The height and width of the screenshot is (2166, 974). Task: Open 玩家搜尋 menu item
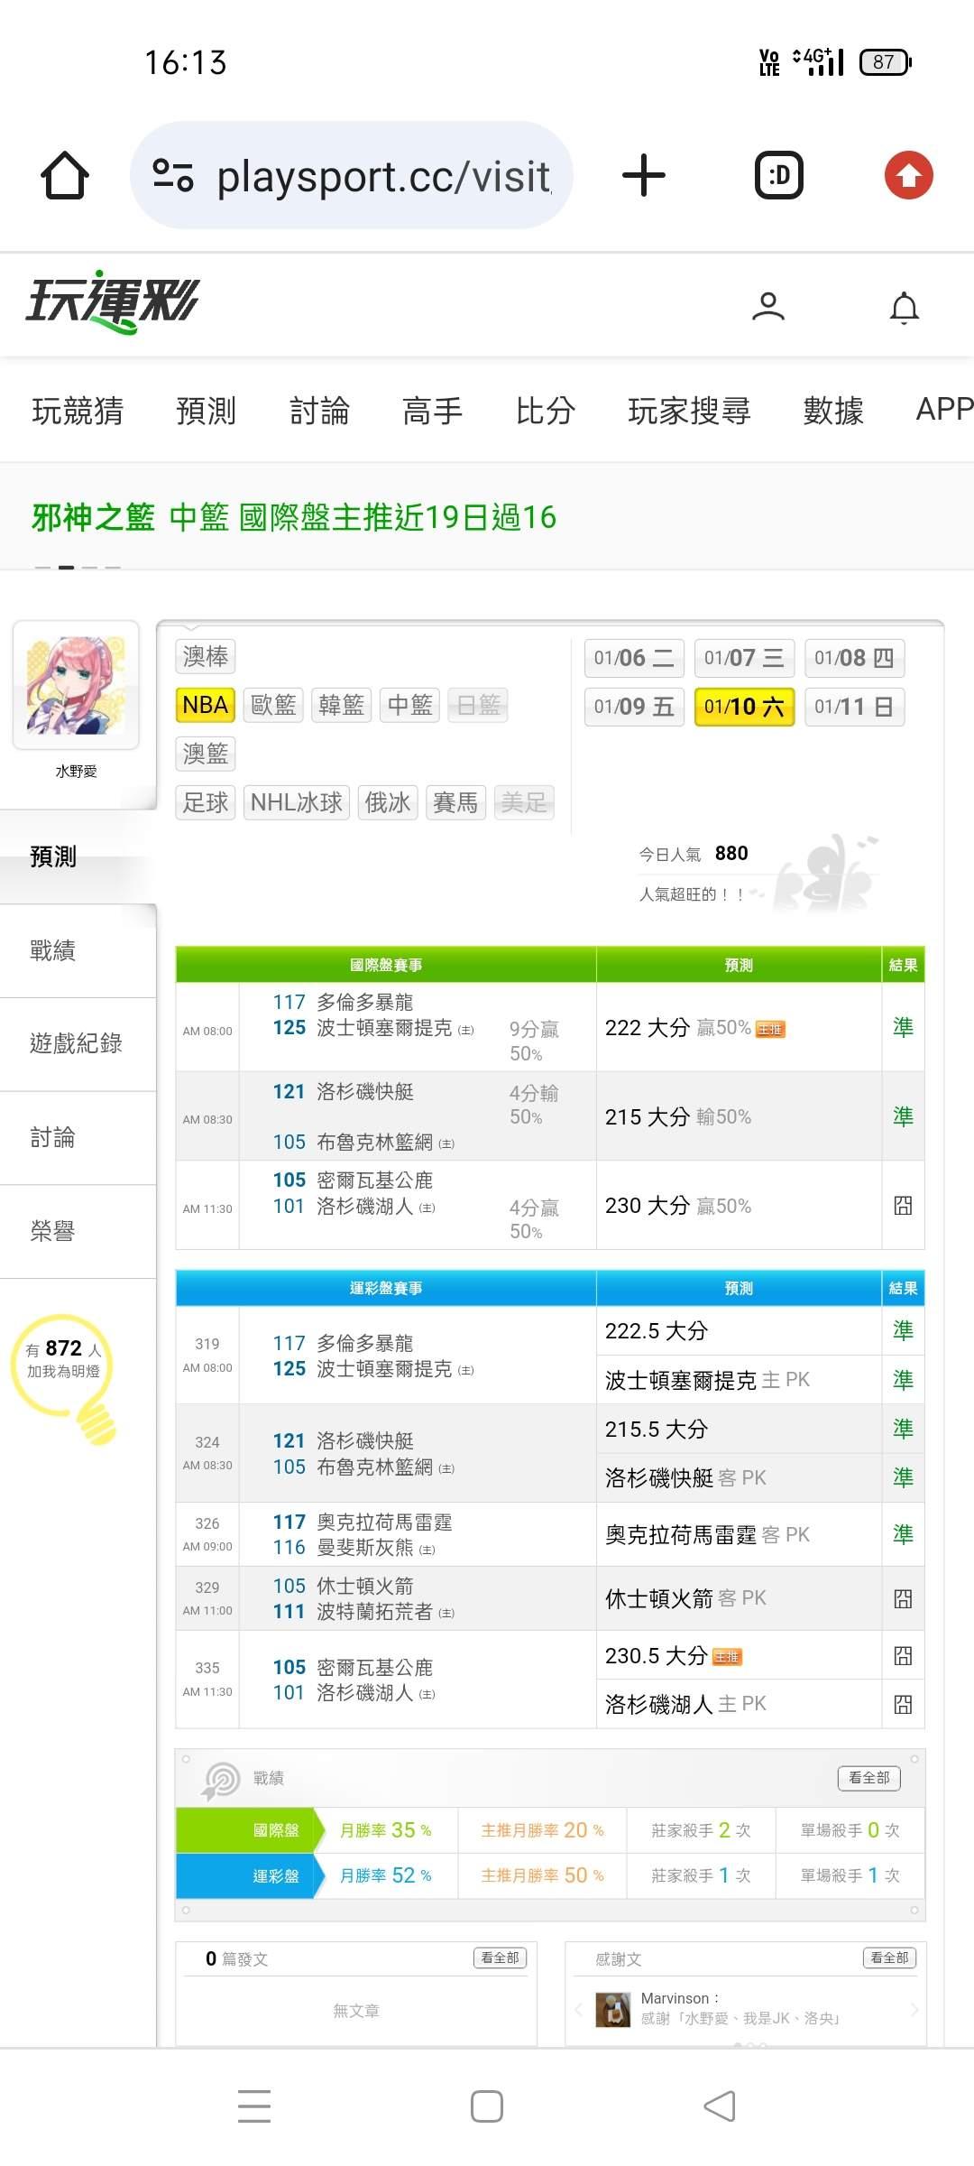tap(689, 411)
